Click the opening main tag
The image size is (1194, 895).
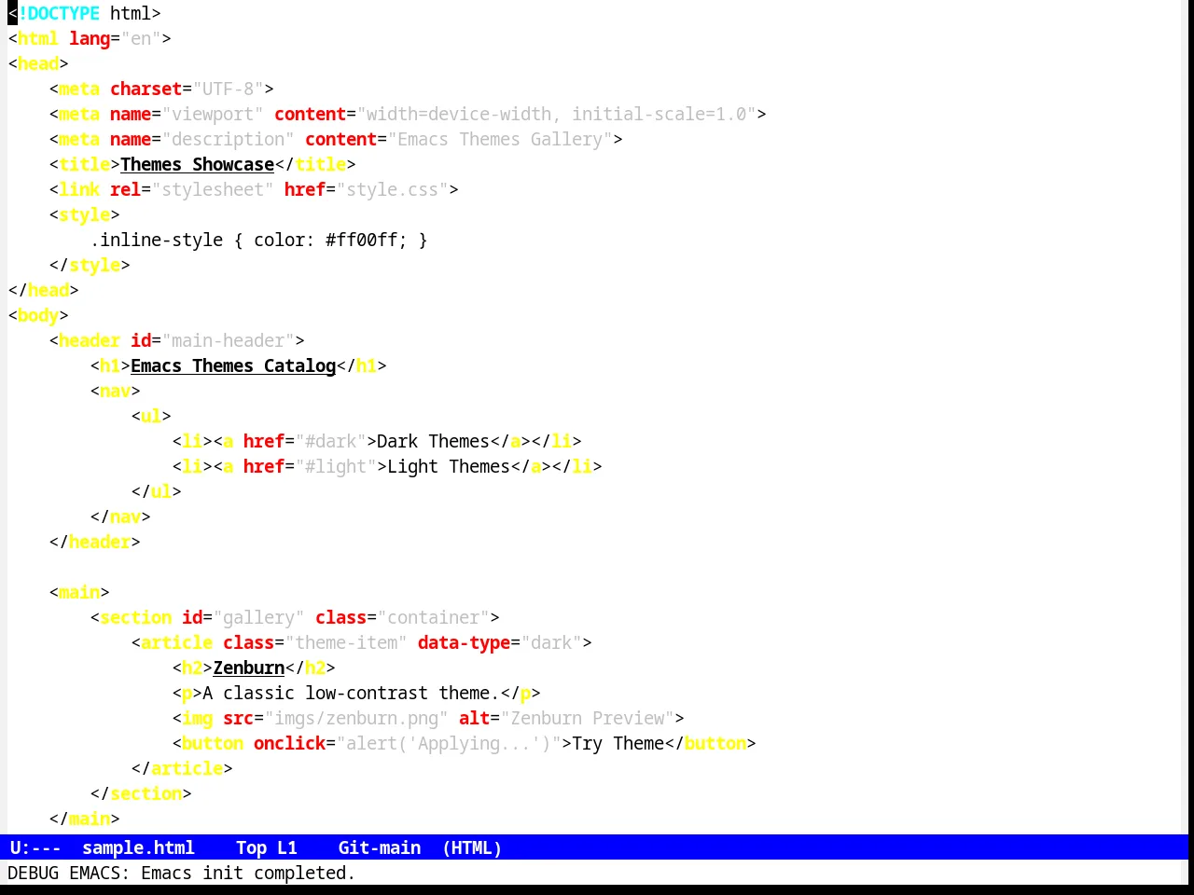pyautogui.click(x=79, y=592)
